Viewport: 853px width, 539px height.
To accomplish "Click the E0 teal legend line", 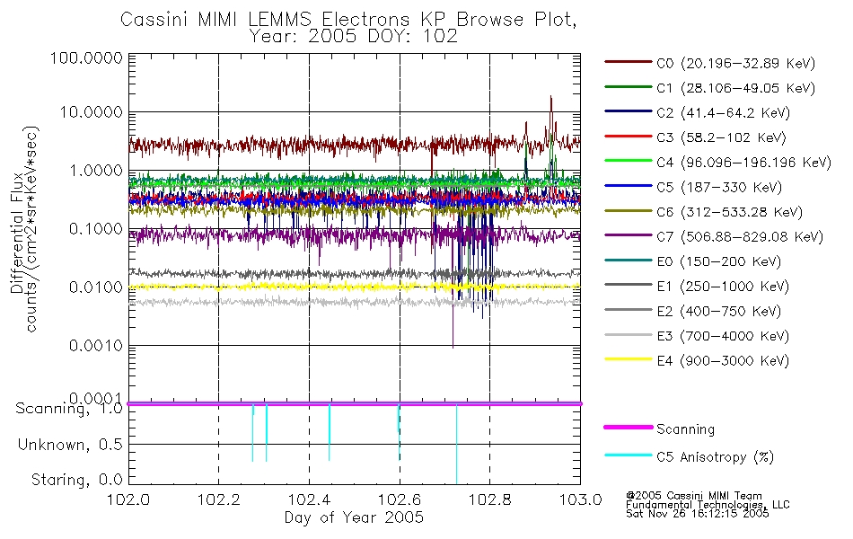I will click(x=629, y=261).
